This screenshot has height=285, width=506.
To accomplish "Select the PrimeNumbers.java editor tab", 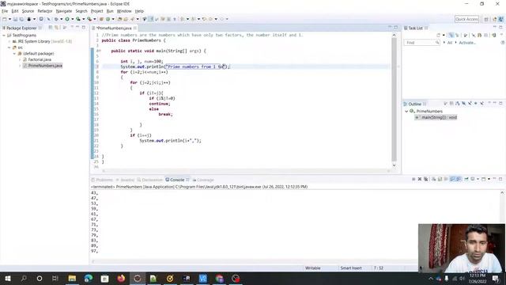I will point(114,28).
